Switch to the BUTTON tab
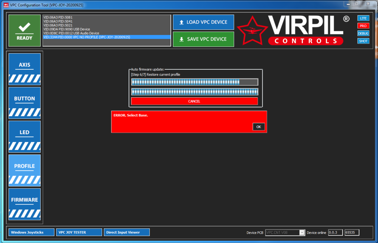The height and width of the screenshot is (243, 378). (x=25, y=103)
